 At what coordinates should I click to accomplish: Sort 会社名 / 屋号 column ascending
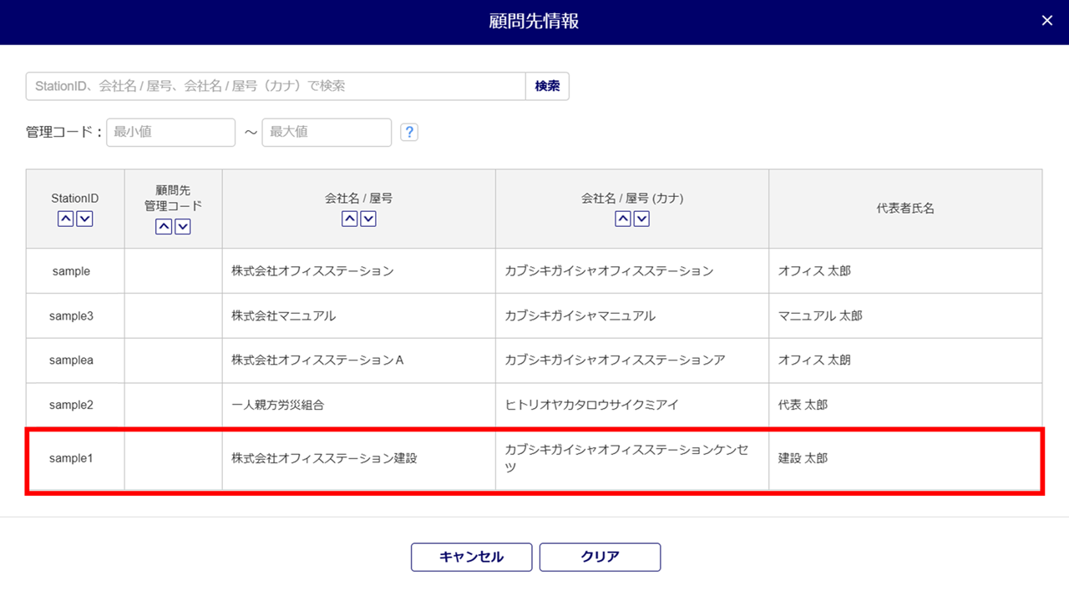click(x=350, y=219)
